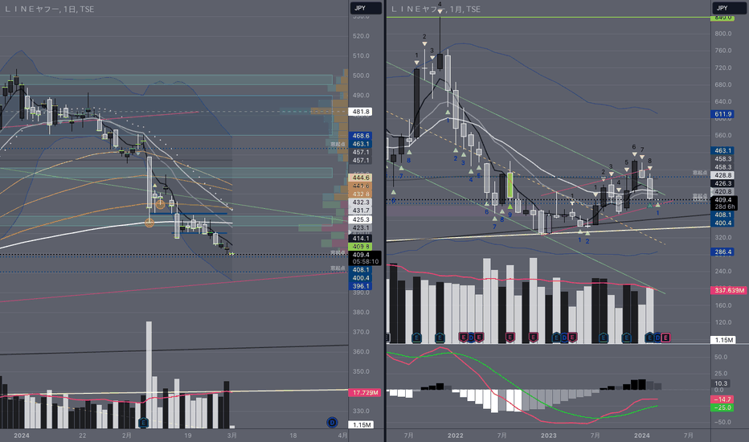Click 426.3 price label on monthly chart
The image size is (749, 442).
pos(722,183)
